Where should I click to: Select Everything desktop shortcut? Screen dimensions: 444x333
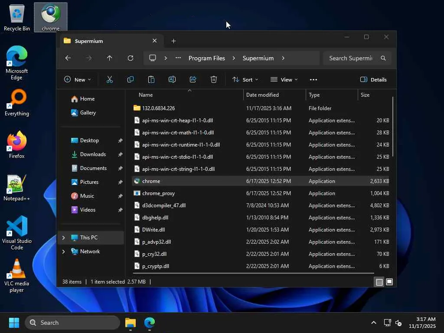pos(17,102)
